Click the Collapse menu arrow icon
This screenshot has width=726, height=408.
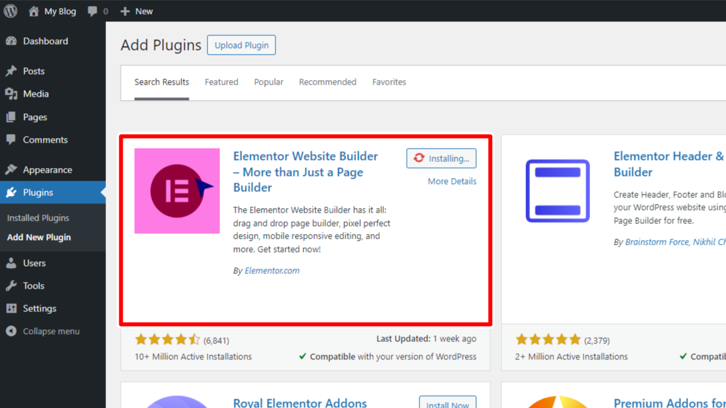[x=11, y=331]
